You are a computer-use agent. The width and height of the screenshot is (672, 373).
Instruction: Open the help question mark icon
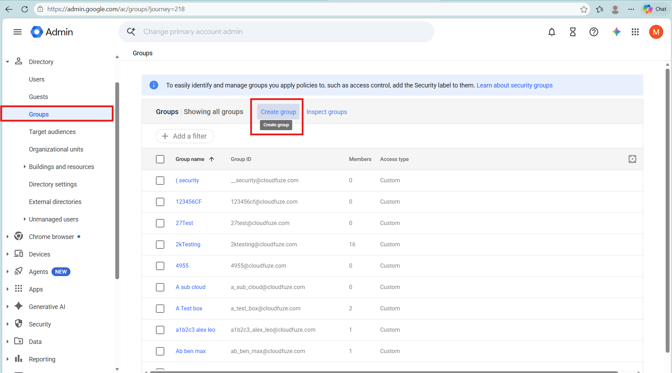594,32
